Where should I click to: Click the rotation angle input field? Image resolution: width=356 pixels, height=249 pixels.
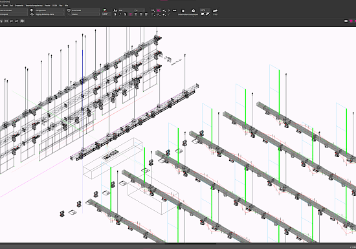(106, 14)
